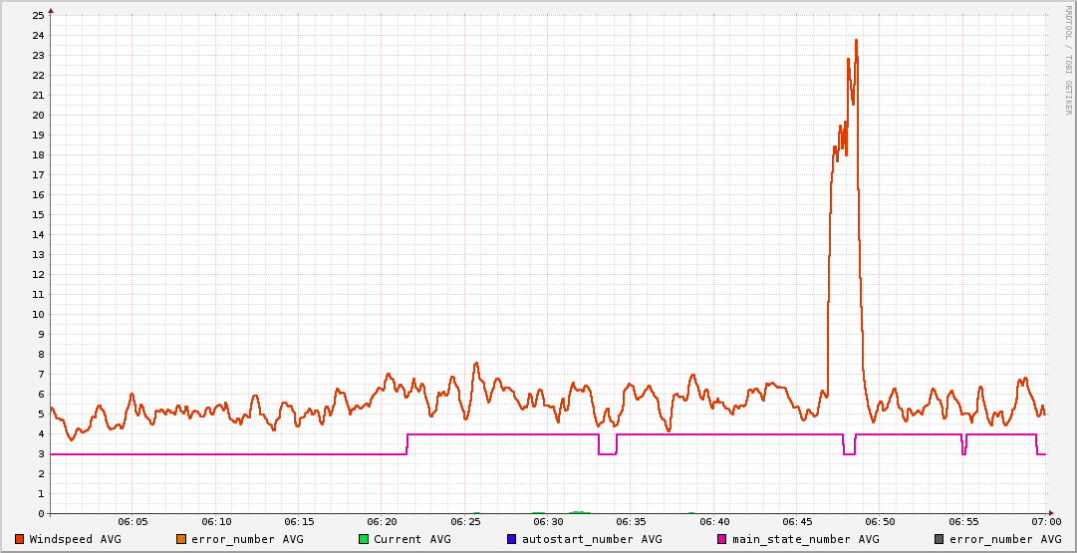The image size is (1077, 553).
Task: Click the 10 value on the y-axis
Action: coord(38,315)
